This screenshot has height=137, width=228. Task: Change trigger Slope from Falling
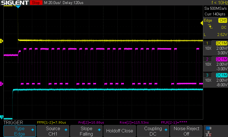tap(86, 131)
